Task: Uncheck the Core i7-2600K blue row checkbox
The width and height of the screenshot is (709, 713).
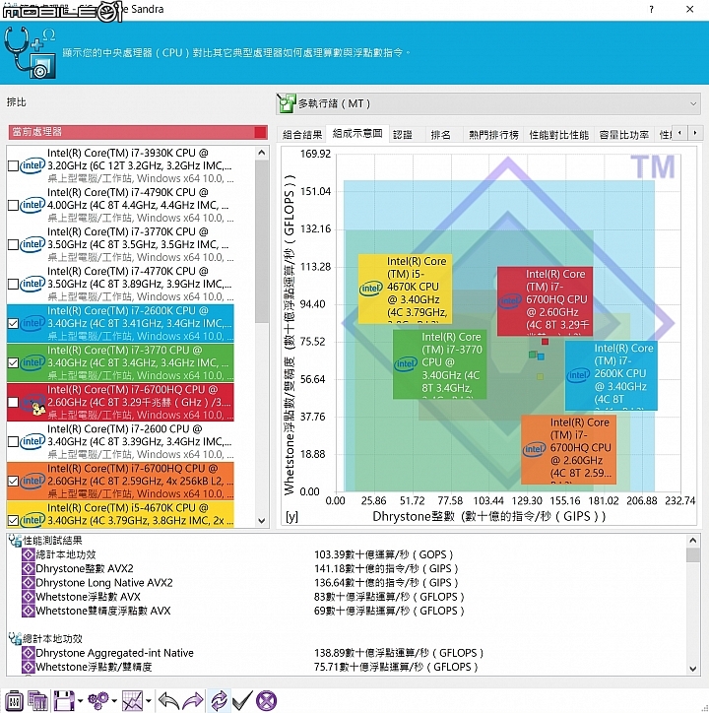Action: point(13,323)
